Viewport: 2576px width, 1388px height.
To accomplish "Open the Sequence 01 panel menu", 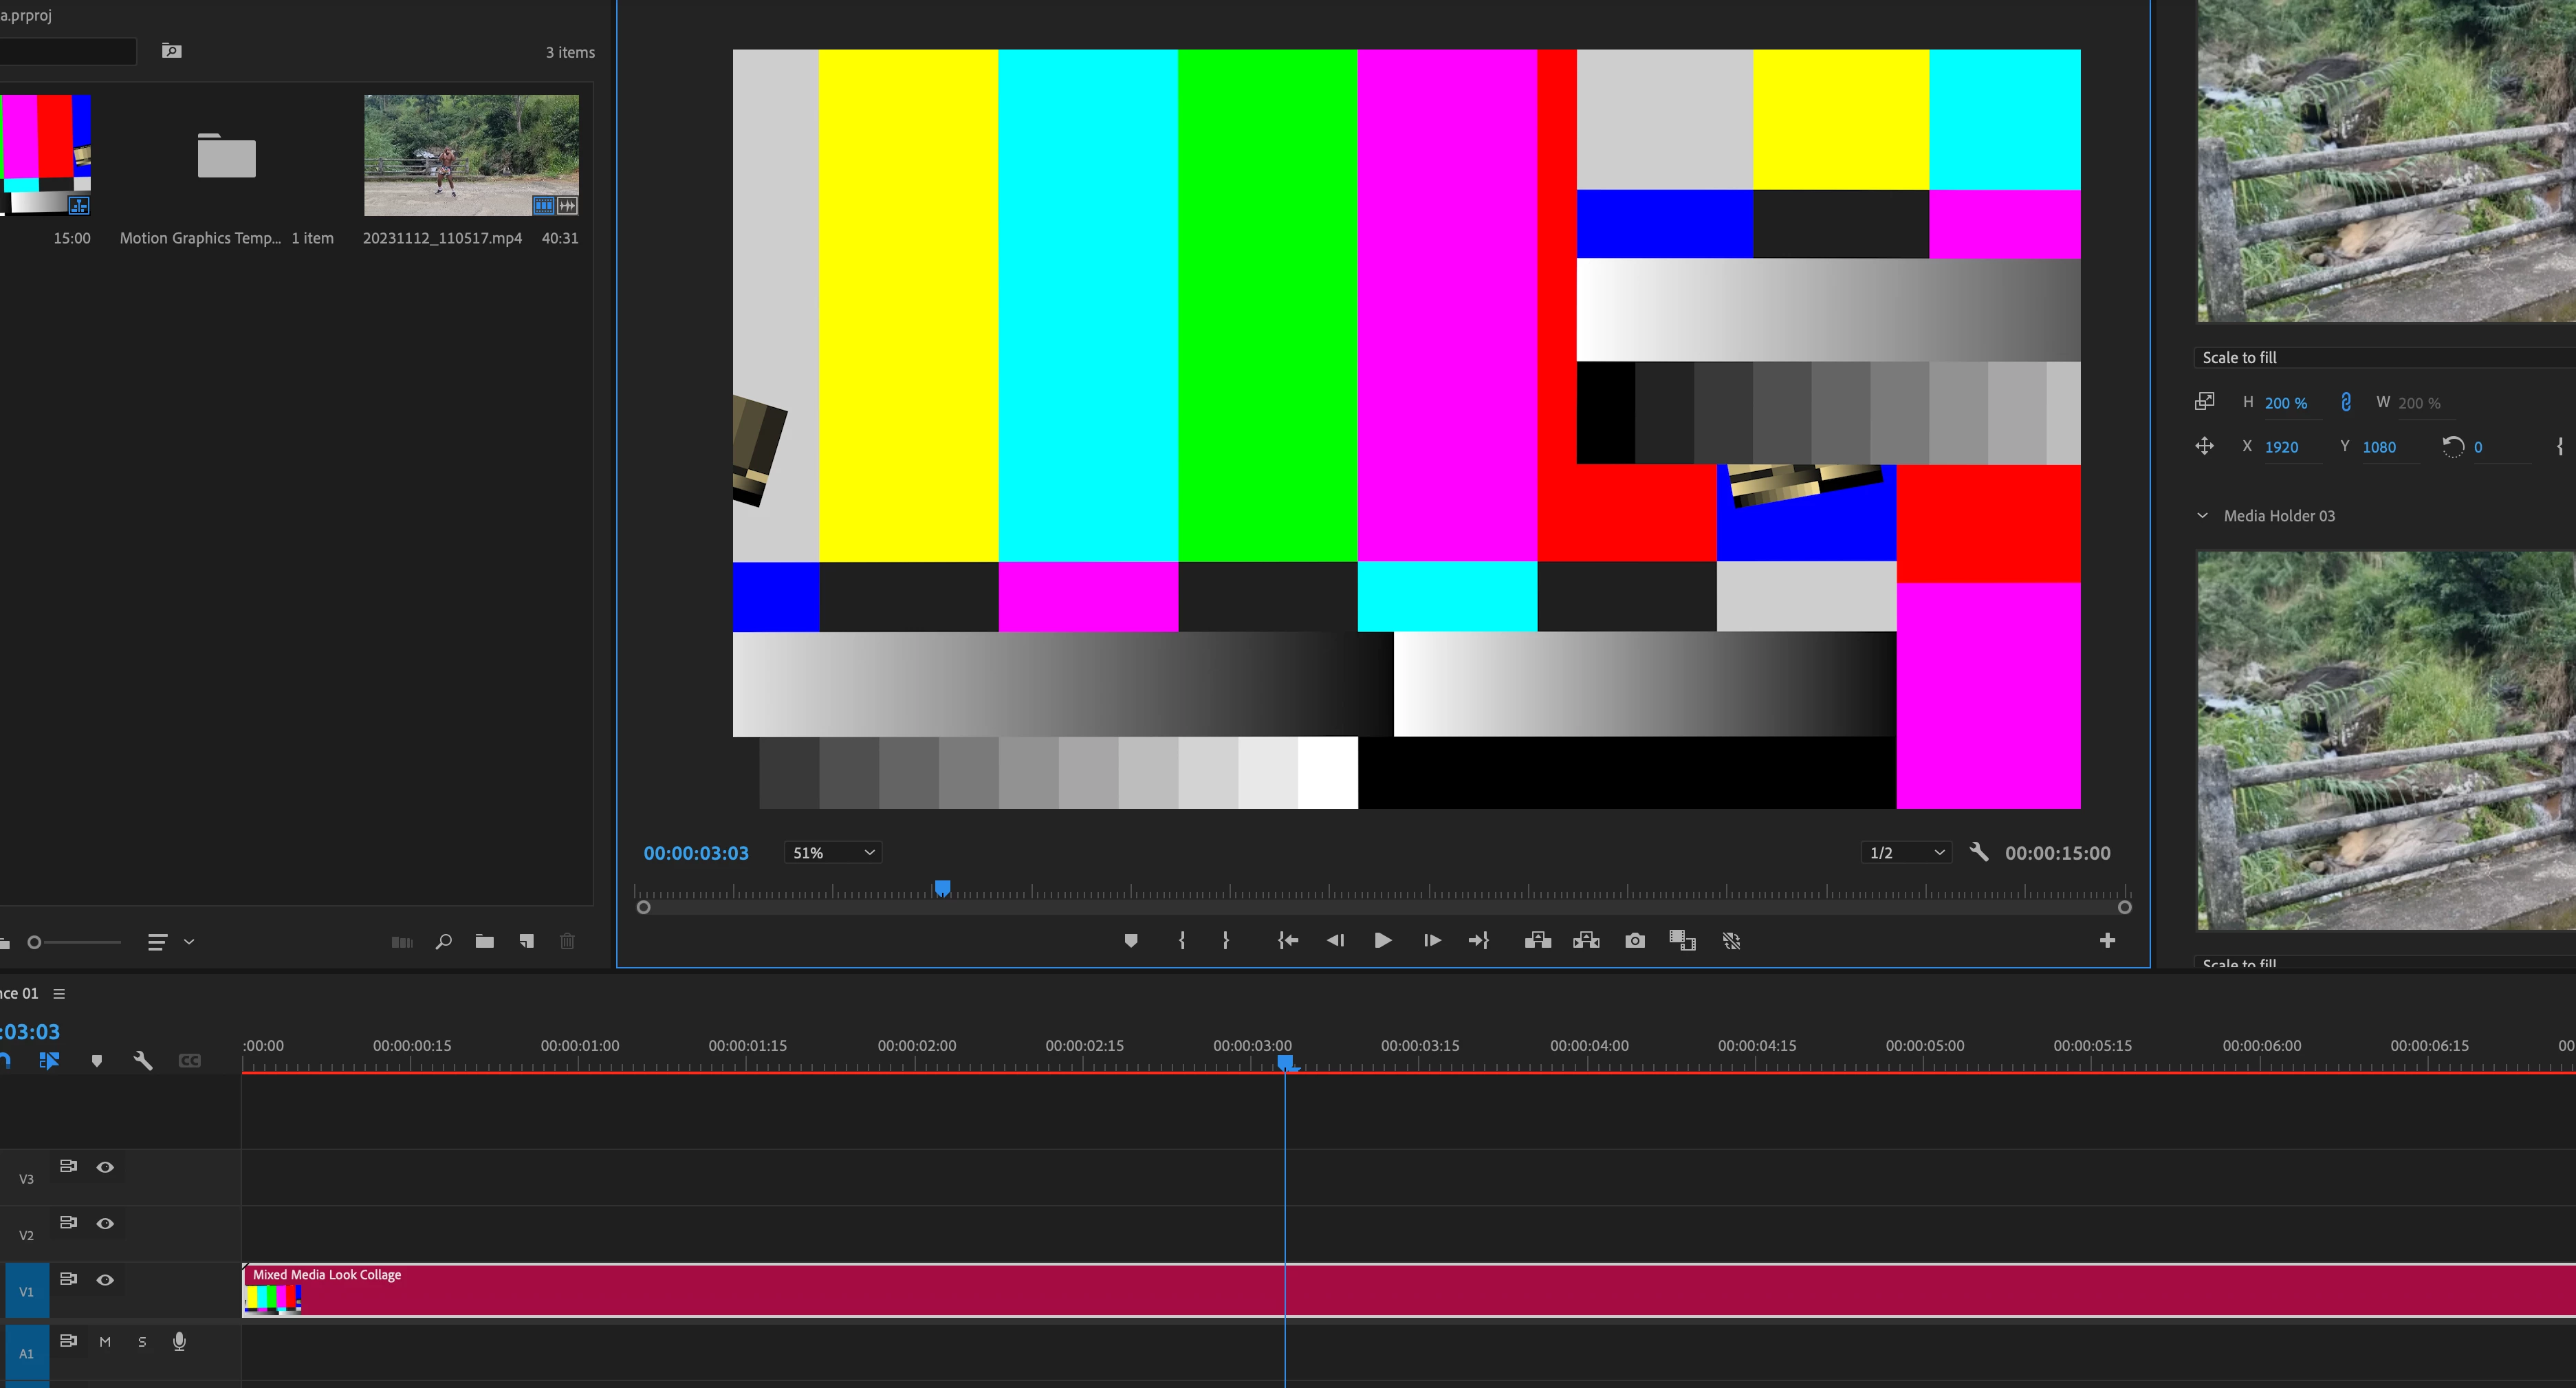I will [x=59, y=993].
